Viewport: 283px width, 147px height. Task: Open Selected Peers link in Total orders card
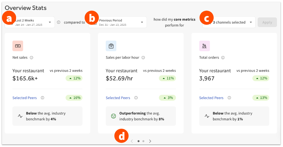[x=211, y=98]
